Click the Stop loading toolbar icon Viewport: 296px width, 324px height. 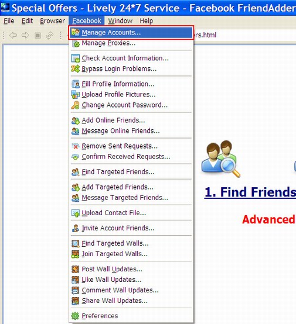coord(38,35)
